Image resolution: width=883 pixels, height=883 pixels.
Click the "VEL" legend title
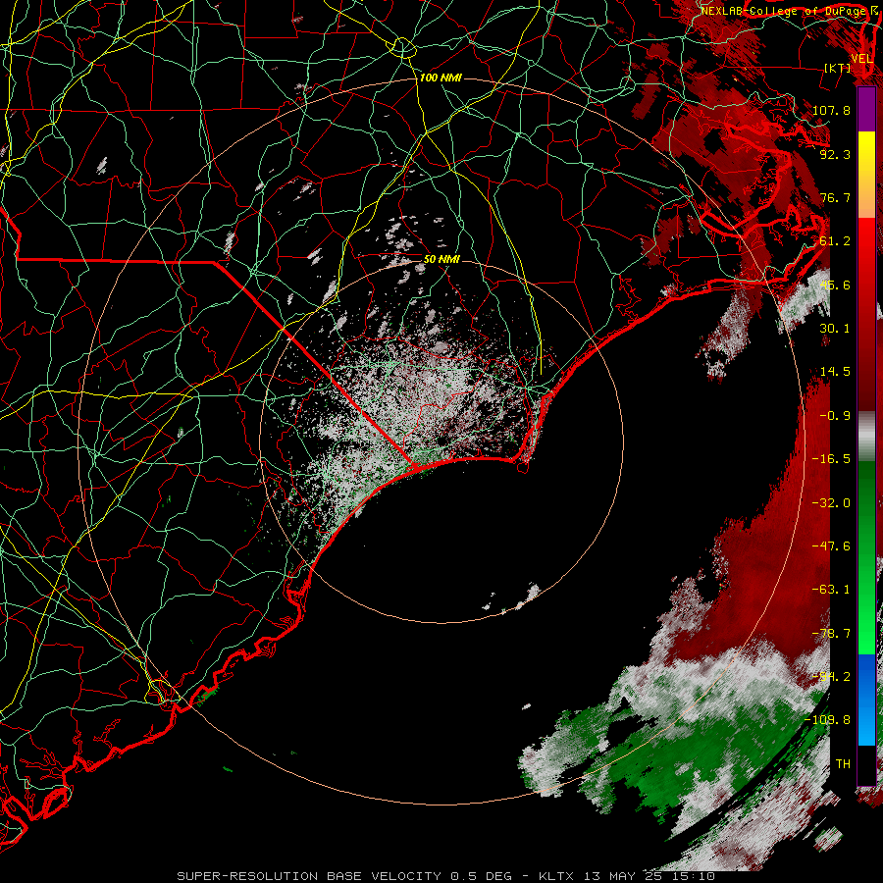point(861,58)
